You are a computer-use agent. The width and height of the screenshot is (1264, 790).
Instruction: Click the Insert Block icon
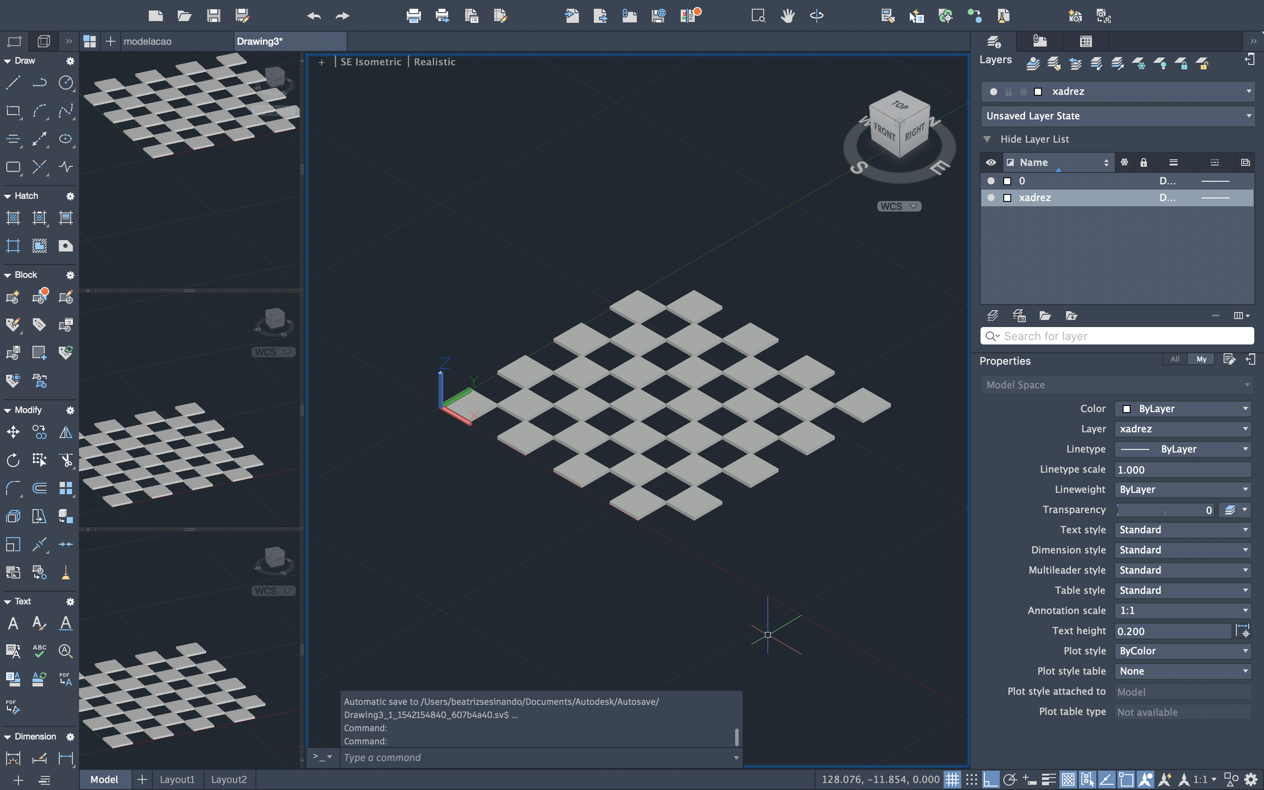point(13,297)
